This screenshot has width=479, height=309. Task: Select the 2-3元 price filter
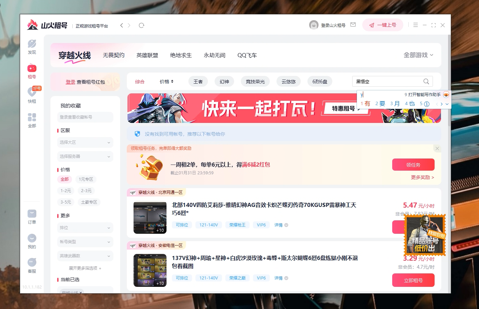point(86,191)
